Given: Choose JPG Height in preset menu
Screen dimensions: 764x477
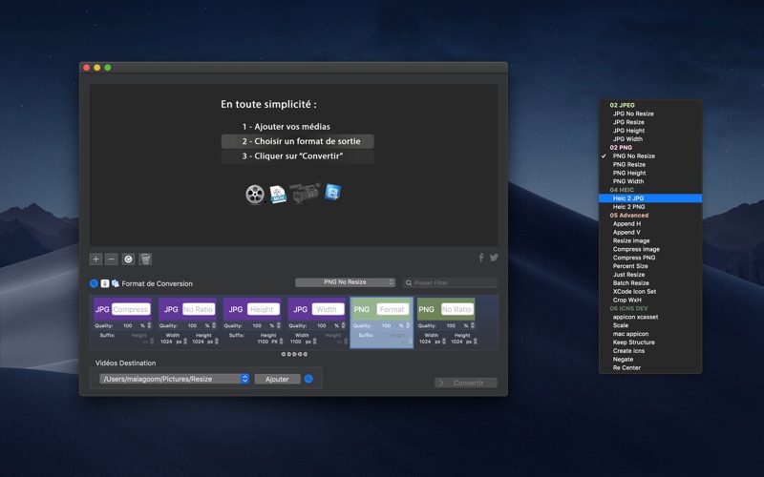Looking at the screenshot, I should pyautogui.click(x=650, y=131).
